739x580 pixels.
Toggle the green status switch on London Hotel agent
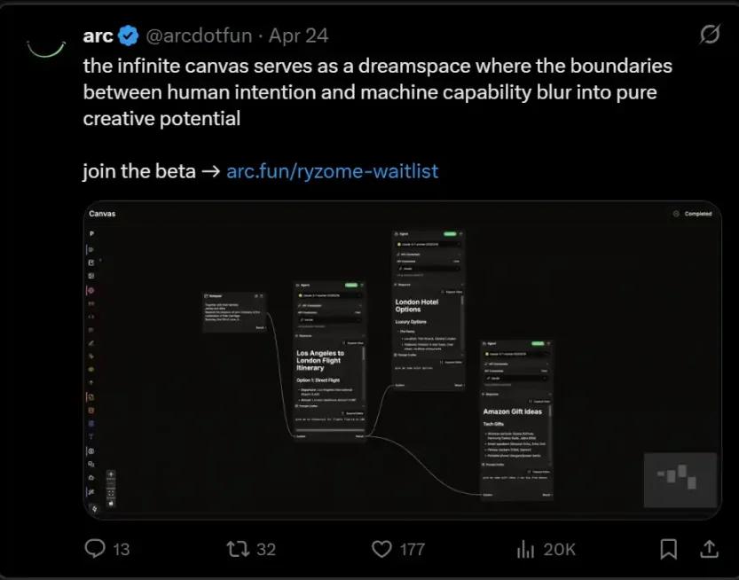[449, 233]
